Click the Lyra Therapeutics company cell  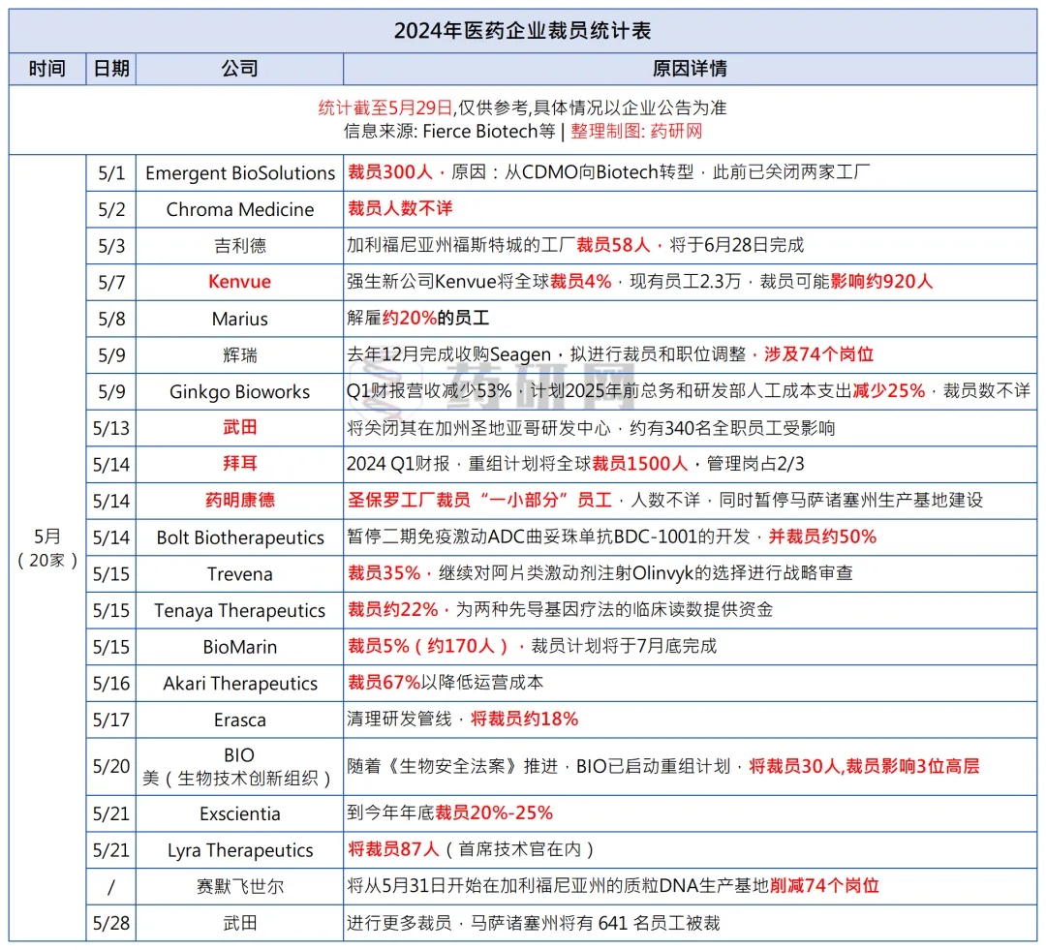point(239,850)
